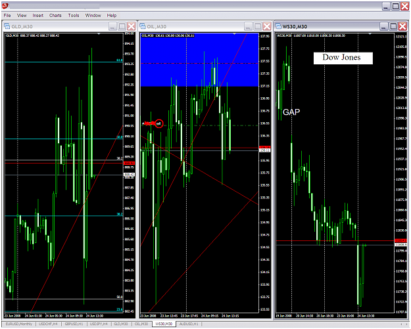Select the 'Dow Jones' text label on WS30 chart

[343, 58]
